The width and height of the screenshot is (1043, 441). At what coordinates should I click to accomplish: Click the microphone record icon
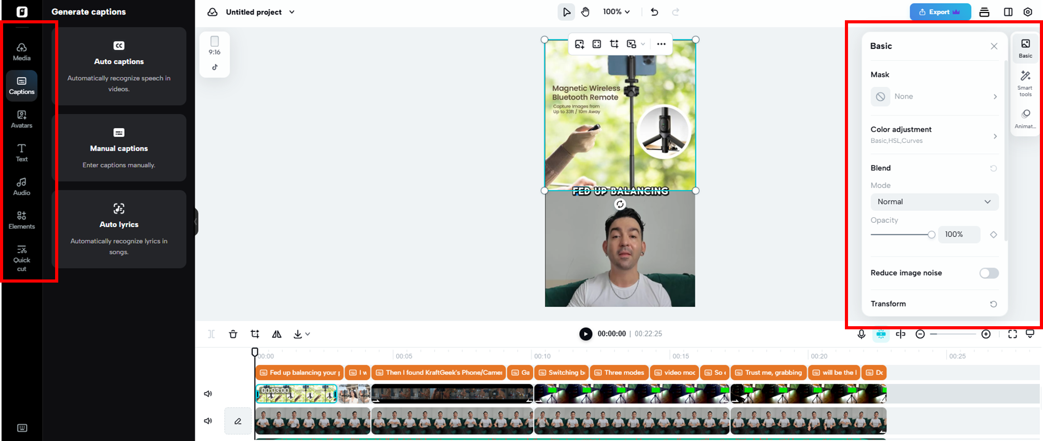pyautogui.click(x=861, y=334)
